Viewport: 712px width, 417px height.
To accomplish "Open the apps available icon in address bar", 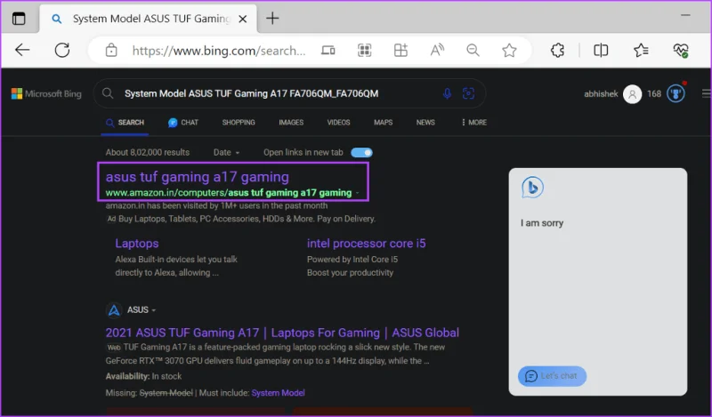I will (401, 50).
